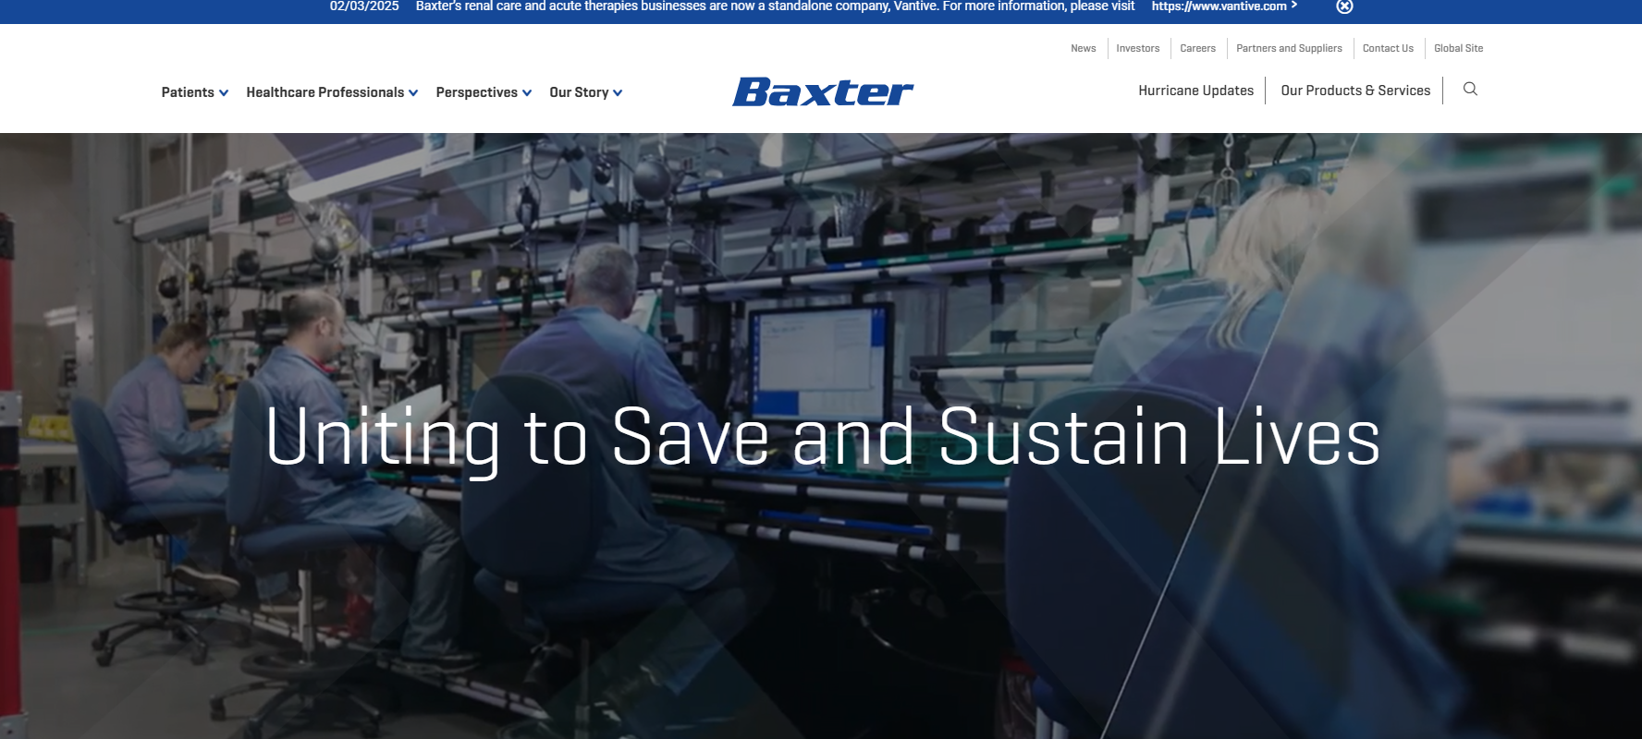Follow the vantive.com link in banner

pos(1219,6)
